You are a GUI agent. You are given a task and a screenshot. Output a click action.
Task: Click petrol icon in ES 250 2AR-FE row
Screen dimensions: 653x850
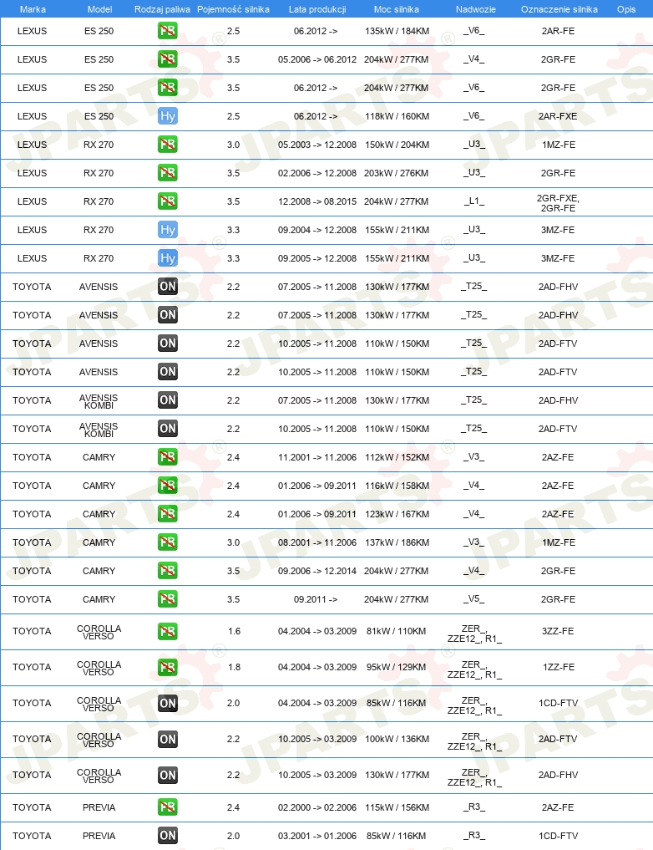pyautogui.click(x=167, y=31)
